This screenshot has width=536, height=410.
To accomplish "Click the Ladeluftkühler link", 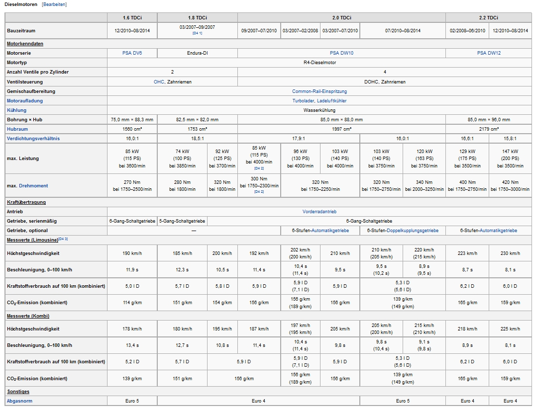I will click(x=332, y=101).
